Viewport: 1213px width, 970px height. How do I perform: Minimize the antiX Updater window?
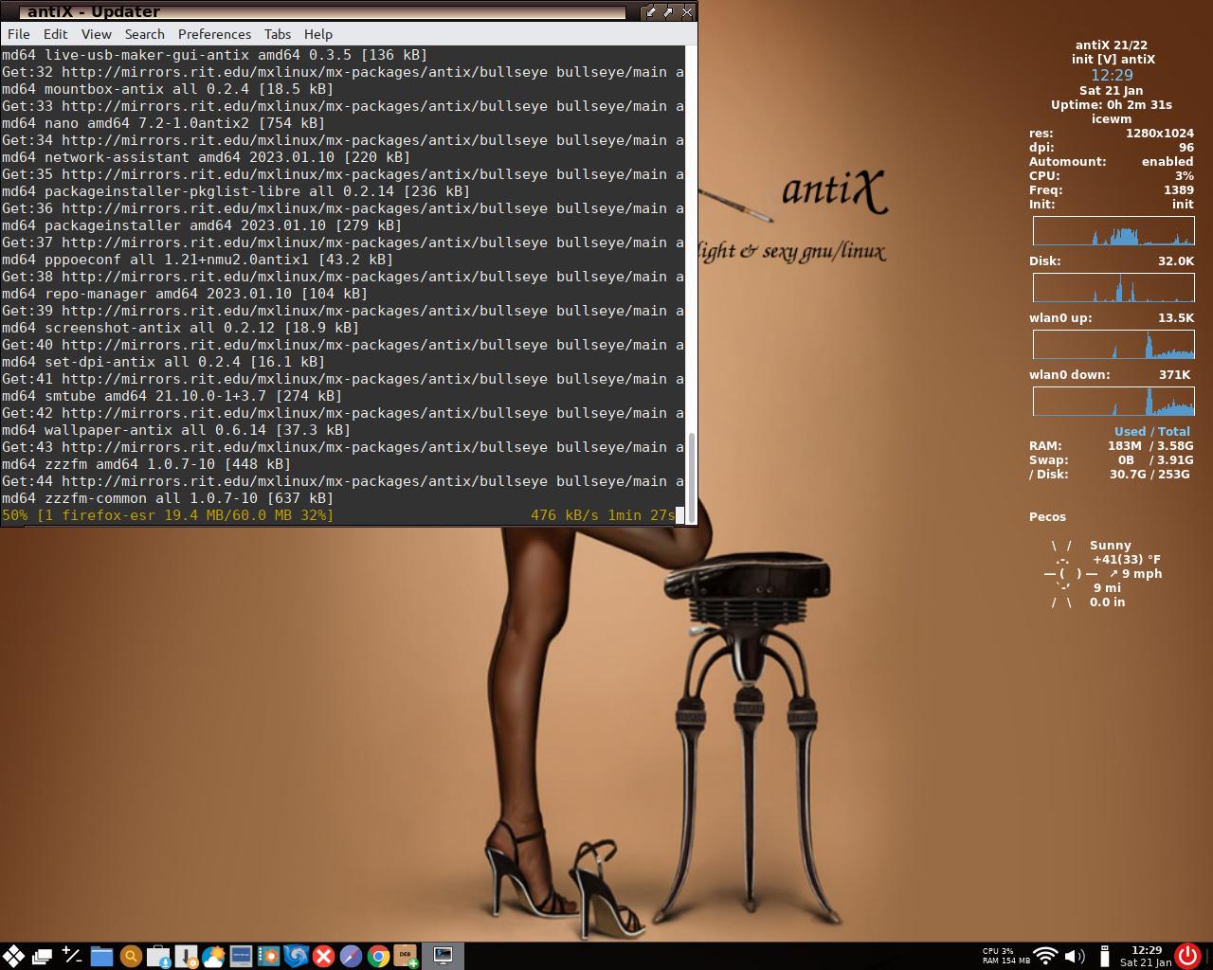[x=651, y=11]
